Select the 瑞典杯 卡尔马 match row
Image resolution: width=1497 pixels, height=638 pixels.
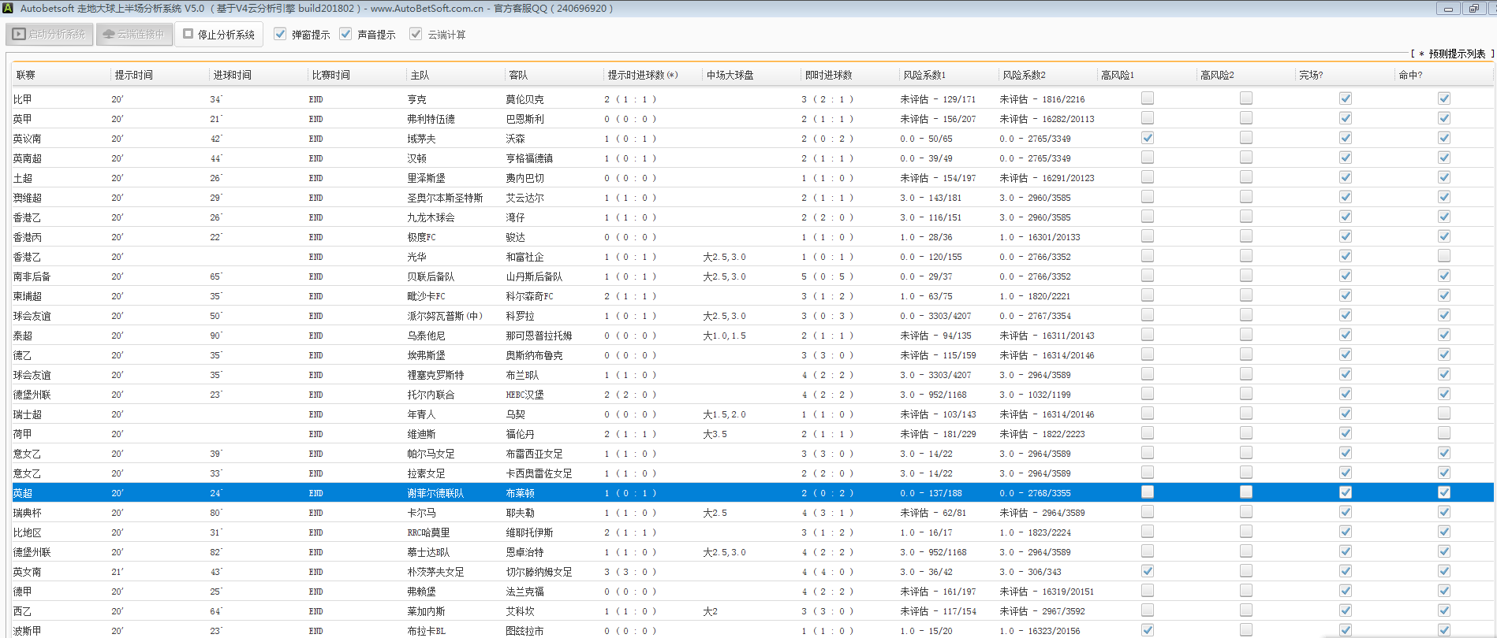click(421, 513)
